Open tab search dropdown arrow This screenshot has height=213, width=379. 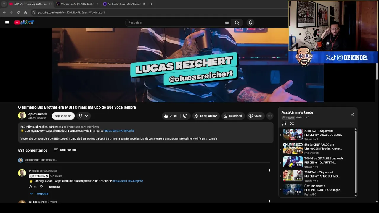coord(4,4)
